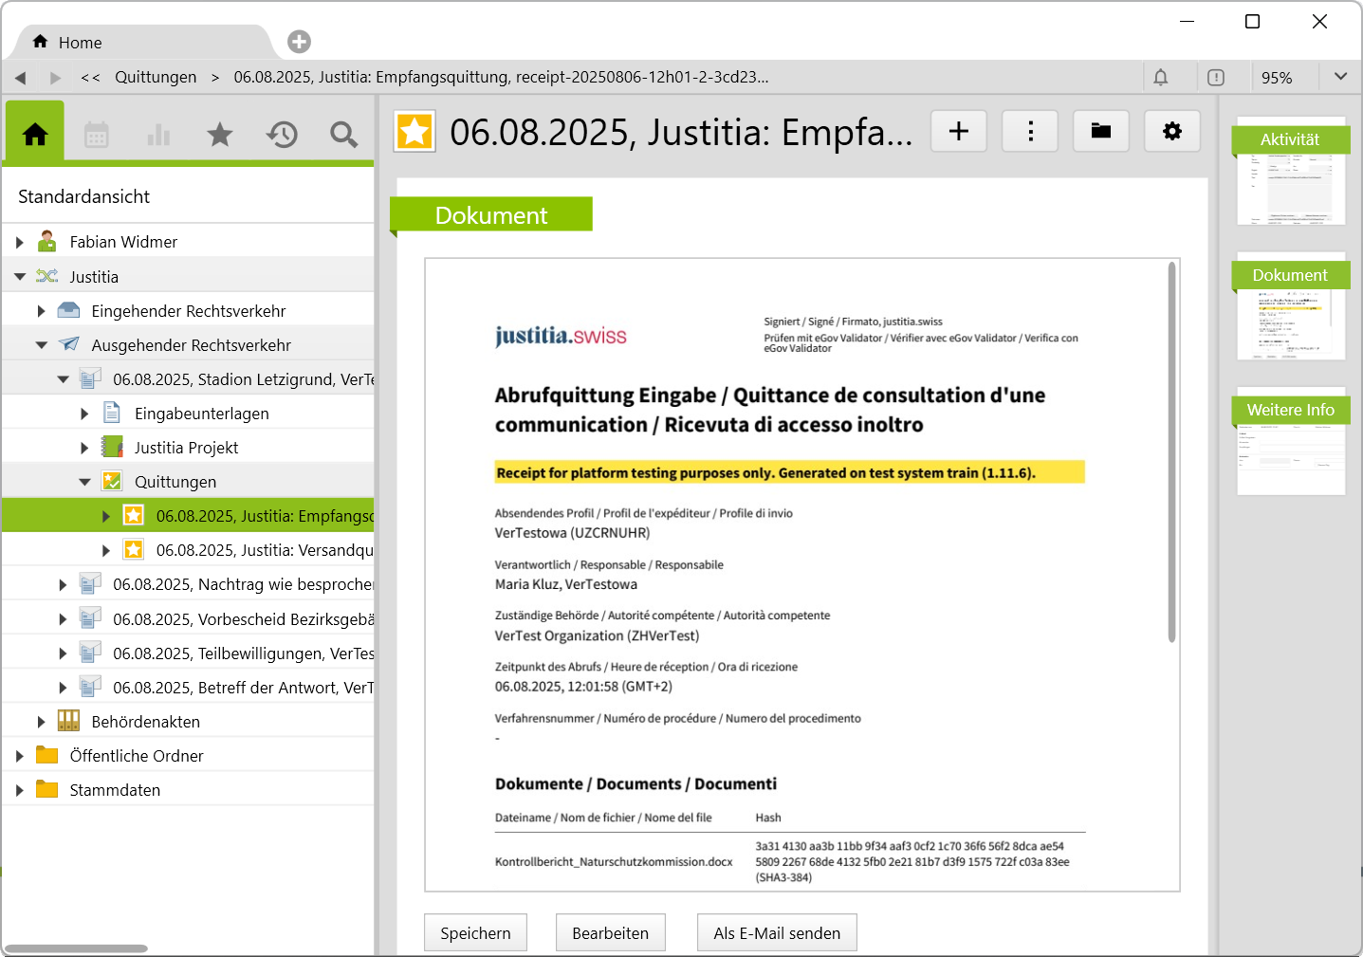Click the Justitia Projekt book icon

(x=112, y=447)
